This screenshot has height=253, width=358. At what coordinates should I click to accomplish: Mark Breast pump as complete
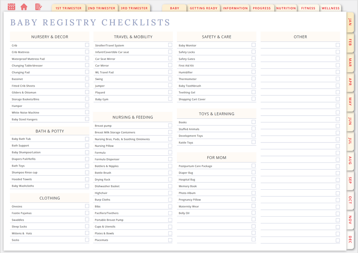click(170, 125)
